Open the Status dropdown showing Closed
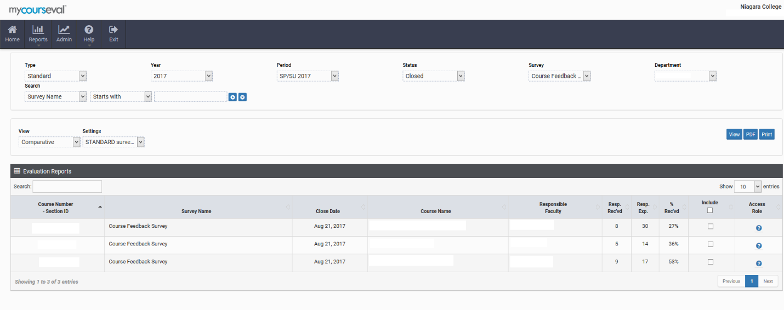This screenshot has width=784, height=310. click(x=434, y=76)
